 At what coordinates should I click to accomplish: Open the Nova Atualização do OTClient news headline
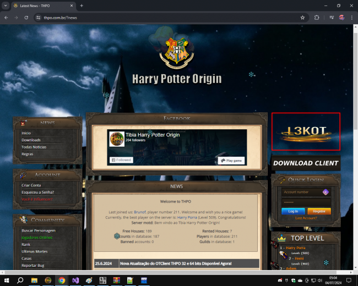[x=176, y=263]
